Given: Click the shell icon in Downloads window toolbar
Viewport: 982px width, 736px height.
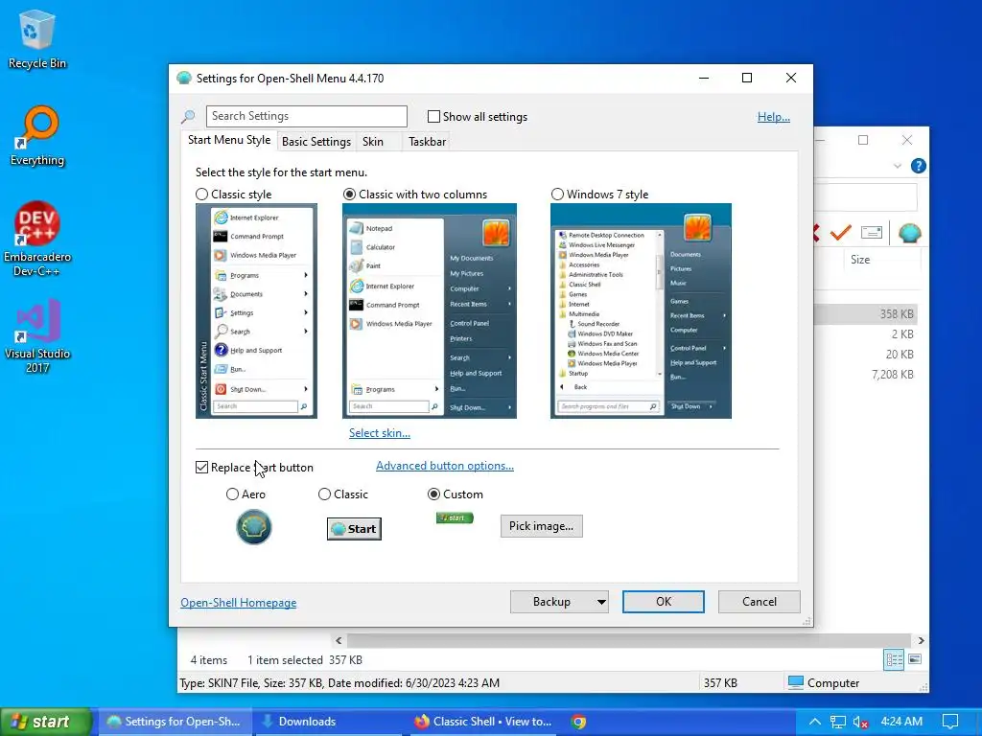Looking at the screenshot, I should 909,233.
